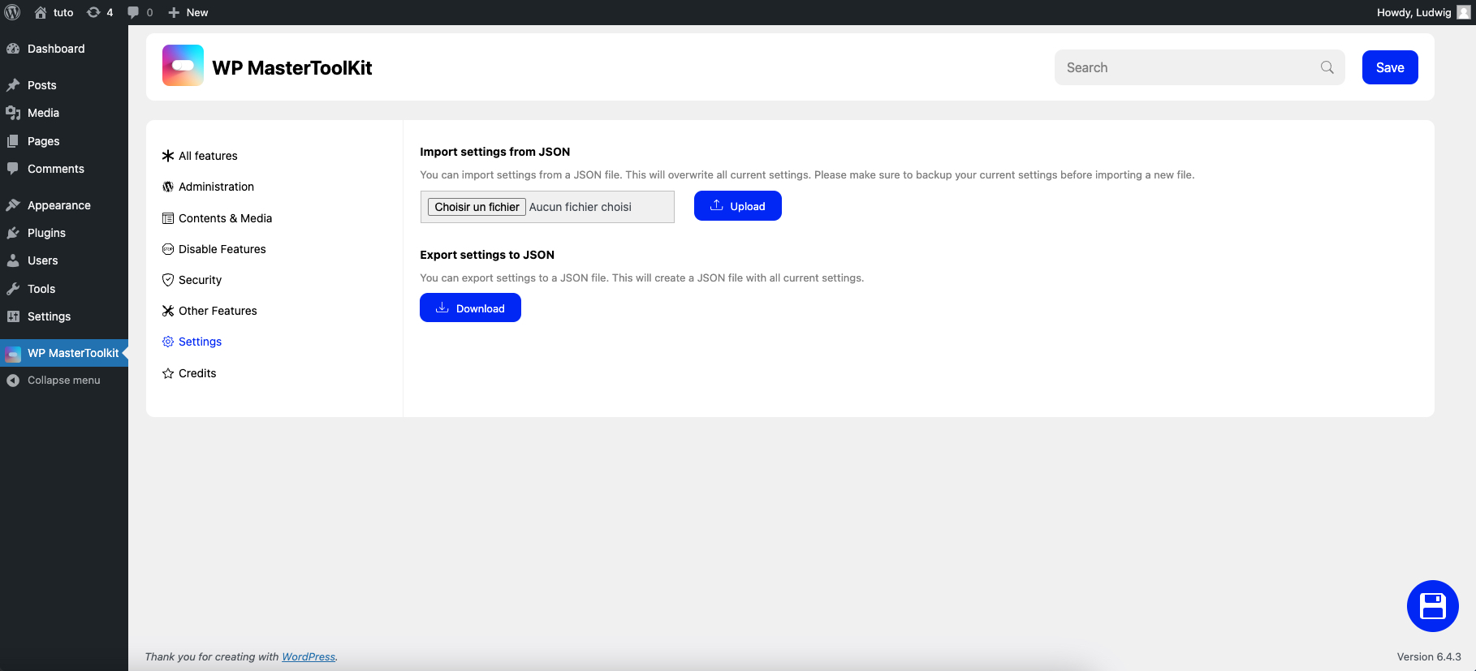The image size is (1476, 671).
Task: Click the floating save disk button
Action: (x=1433, y=606)
